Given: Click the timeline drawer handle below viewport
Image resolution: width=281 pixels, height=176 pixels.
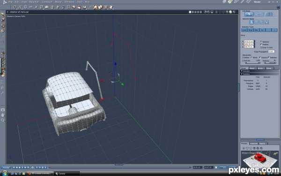Looking at the screenshot, I should click(x=119, y=165).
